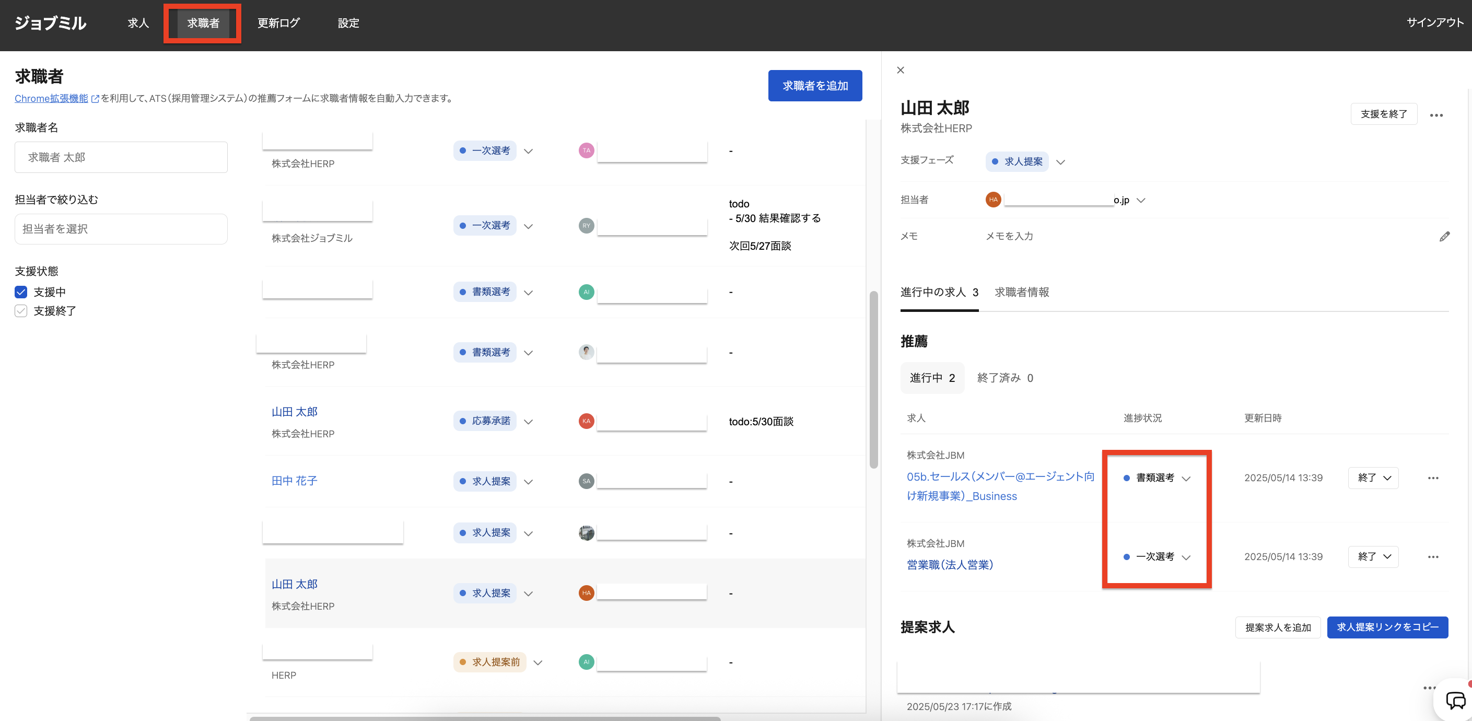Switch to the 求職者情報 tab

point(1021,292)
